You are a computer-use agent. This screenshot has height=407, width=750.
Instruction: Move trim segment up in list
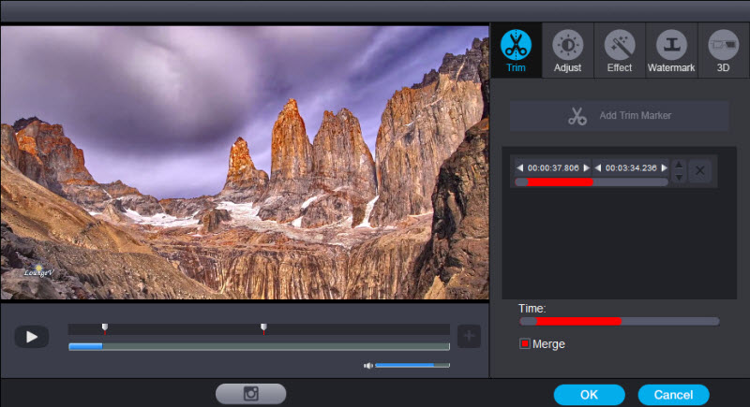point(679,165)
